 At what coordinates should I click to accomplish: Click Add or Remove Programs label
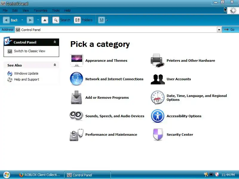[x=107, y=98]
